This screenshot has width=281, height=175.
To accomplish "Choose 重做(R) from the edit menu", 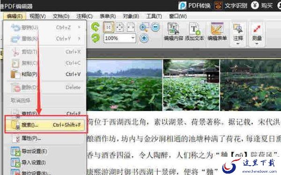I will pyautogui.click(x=45, y=39).
